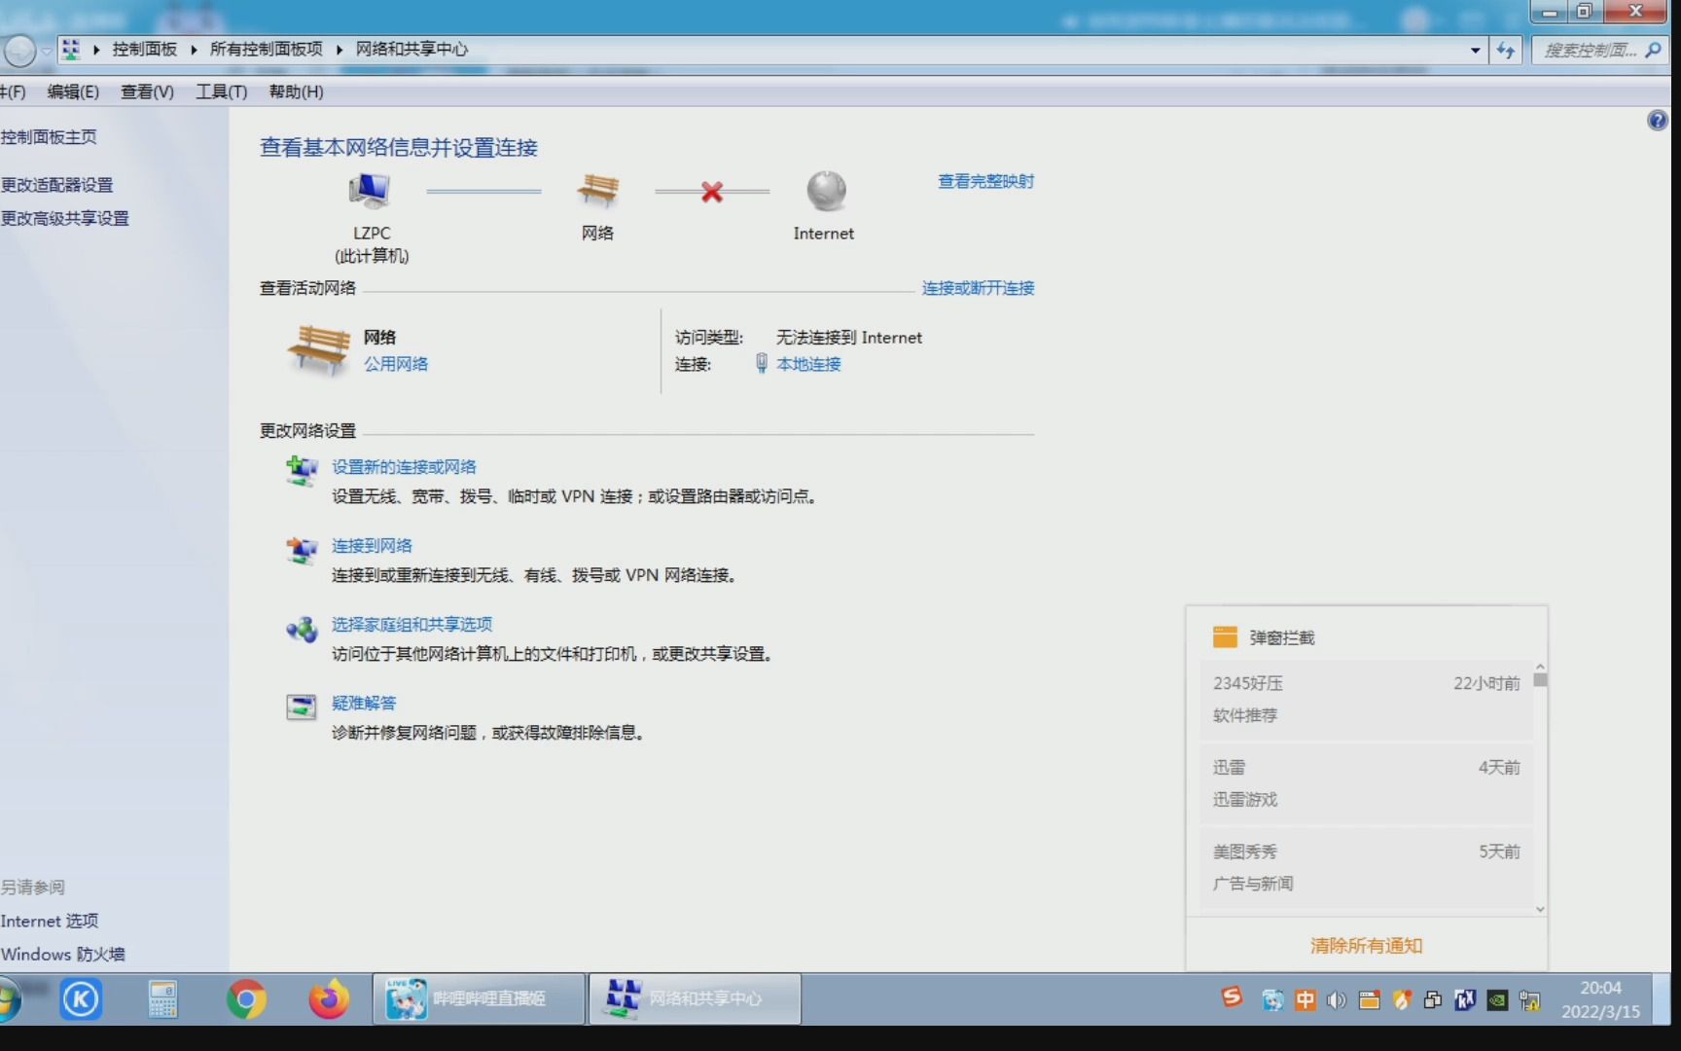Click the 中 language indicator in the tray
Screen dimensions: 1681x1051
tap(1305, 1000)
